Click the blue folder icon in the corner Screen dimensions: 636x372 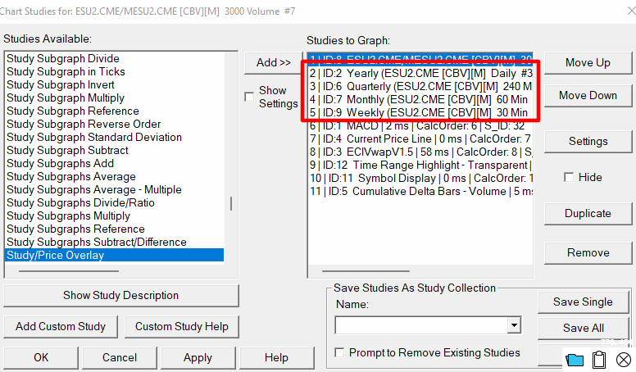(x=575, y=360)
